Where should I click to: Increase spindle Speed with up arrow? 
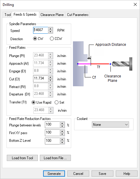[x=51, y=29]
